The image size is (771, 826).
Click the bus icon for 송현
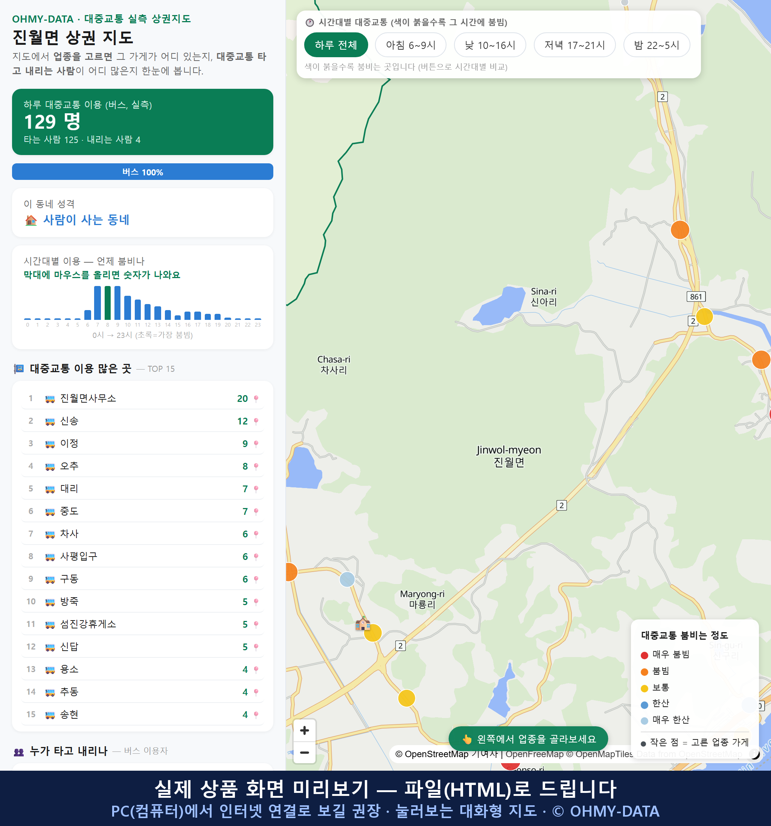click(x=50, y=715)
